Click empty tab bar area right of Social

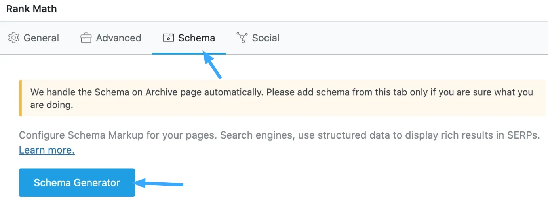point(396,38)
